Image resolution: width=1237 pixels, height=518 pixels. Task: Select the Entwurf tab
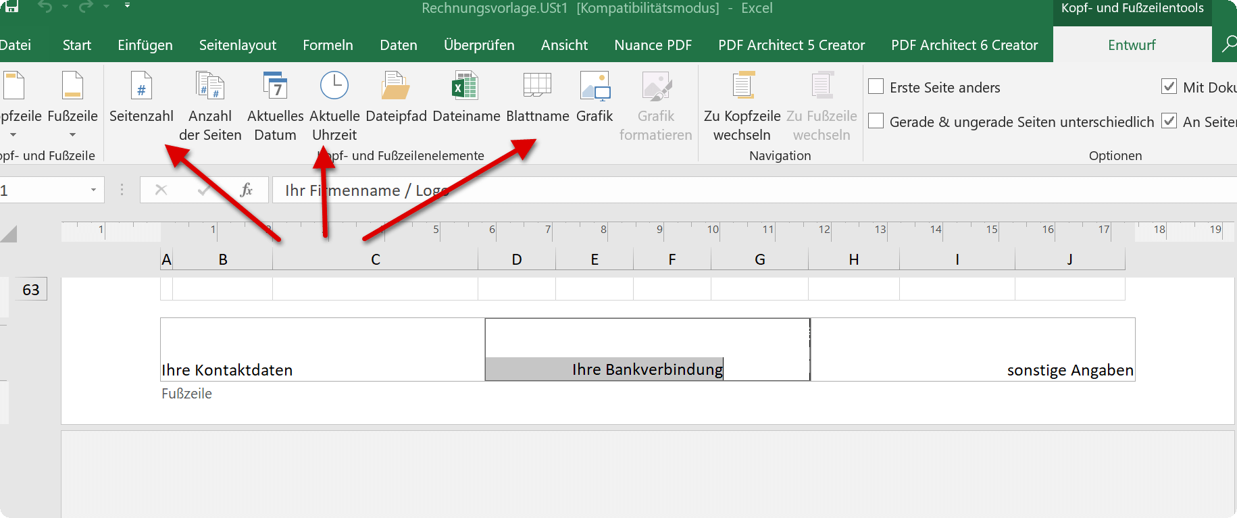(1132, 45)
